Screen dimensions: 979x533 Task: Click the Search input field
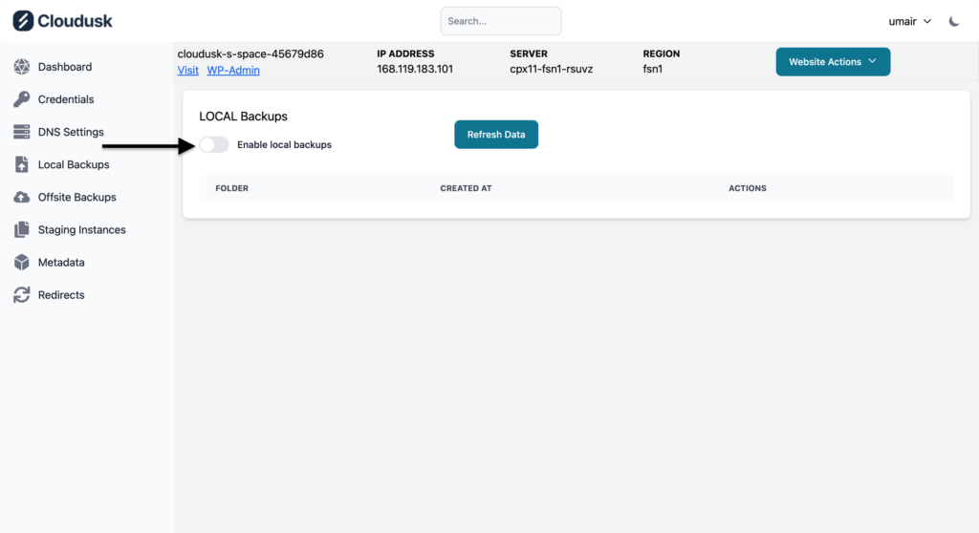(x=500, y=21)
